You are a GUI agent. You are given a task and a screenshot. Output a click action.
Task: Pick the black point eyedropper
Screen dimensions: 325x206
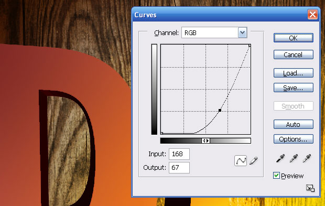click(280, 158)
